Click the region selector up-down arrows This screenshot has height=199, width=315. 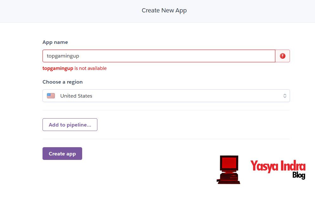(x=285, y=96)
